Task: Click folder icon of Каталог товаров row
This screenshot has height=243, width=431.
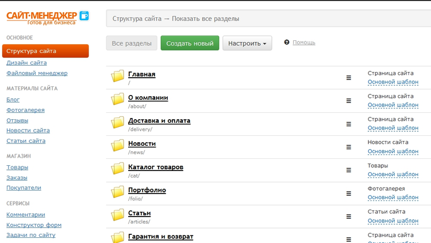Action: point(118,169)
